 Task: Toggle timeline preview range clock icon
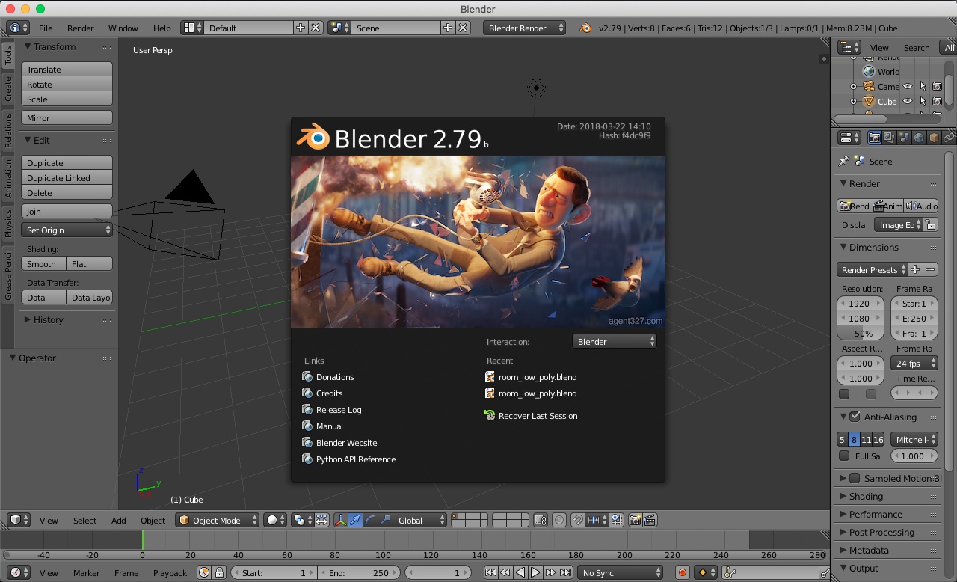(204, 572)
